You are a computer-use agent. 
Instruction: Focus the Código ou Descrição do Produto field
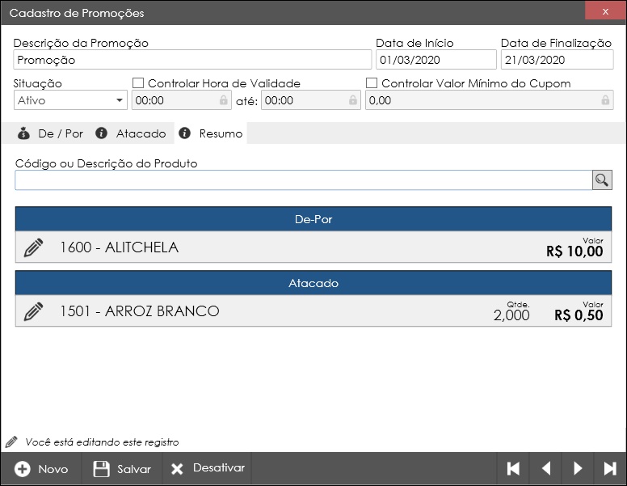(x=304, y=180)
